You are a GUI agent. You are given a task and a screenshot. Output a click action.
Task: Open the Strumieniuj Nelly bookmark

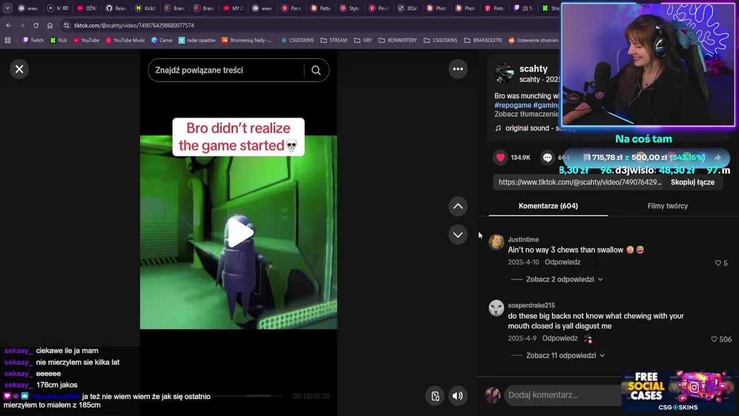(247, 40)
